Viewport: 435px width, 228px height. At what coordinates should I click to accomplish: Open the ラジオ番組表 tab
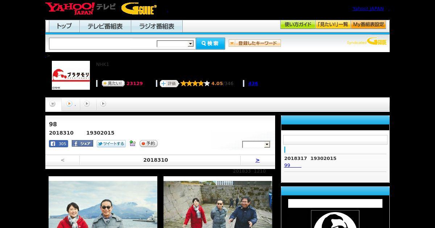[157, 26]
